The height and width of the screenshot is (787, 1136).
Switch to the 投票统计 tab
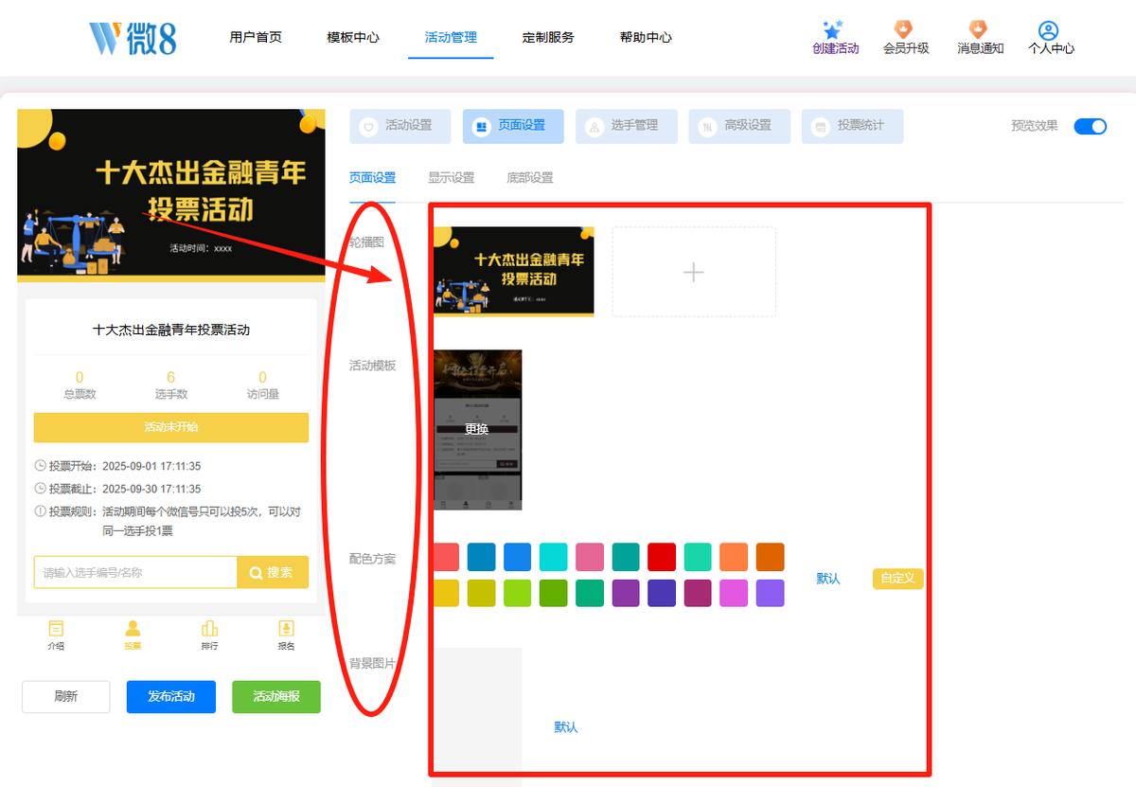[x=852, y=126]
